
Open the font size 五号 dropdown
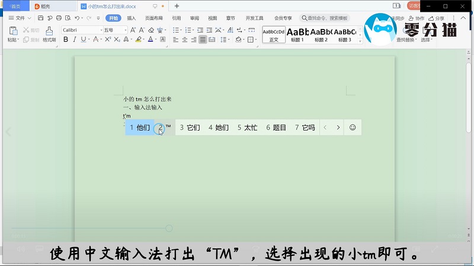[126, 30]
